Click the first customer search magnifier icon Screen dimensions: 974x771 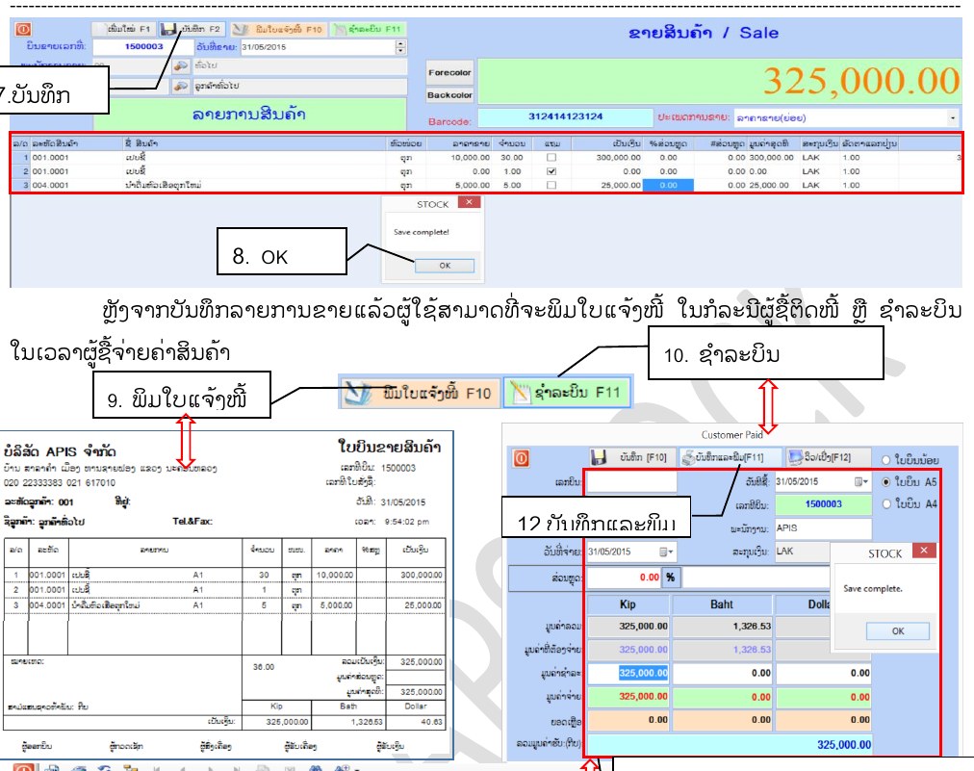[x=180, y=65]
